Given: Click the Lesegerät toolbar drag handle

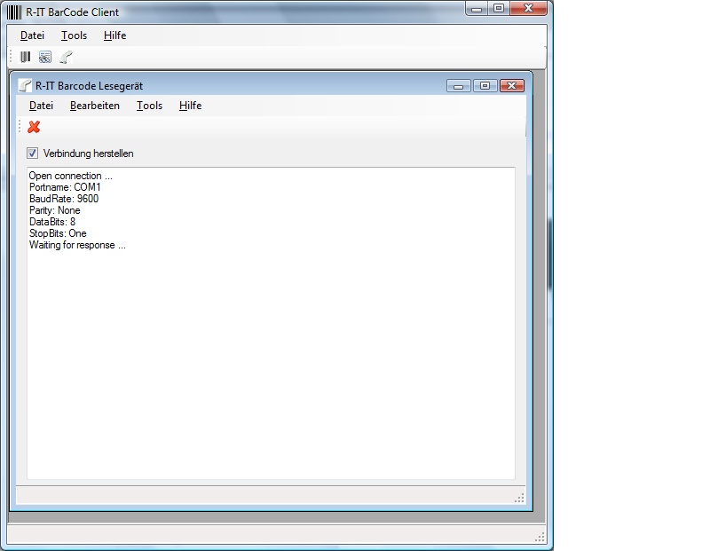Looking at the screenshot, I should [20, 127].
